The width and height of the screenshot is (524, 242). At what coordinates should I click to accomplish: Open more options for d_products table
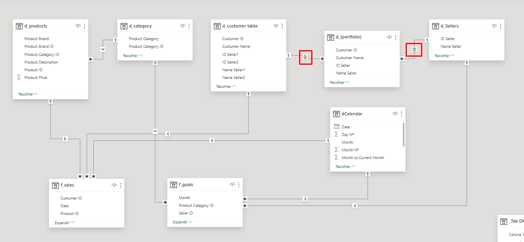84,26
